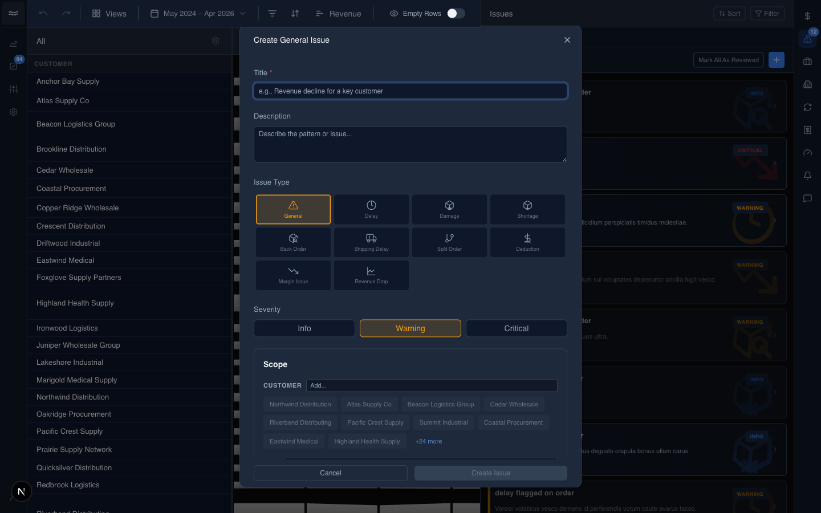Viewport: 821px width, 513px height.
Task: Add Cedar Wholesale customer chip
Action: [x=514, y=404]
